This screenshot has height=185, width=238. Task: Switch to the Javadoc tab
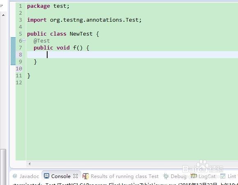26,176
